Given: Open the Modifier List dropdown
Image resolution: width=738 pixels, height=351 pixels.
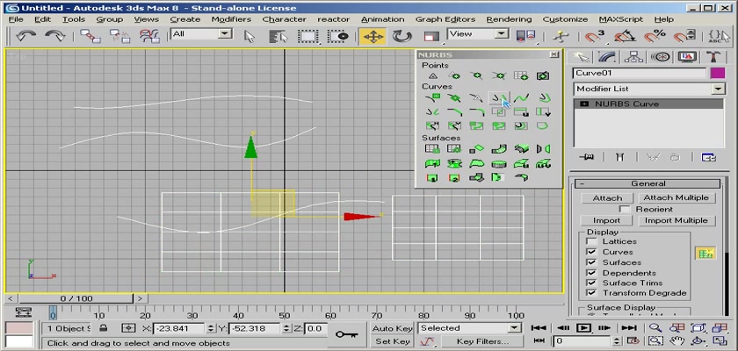Looking at the screenshot, I should click(719, 89).
